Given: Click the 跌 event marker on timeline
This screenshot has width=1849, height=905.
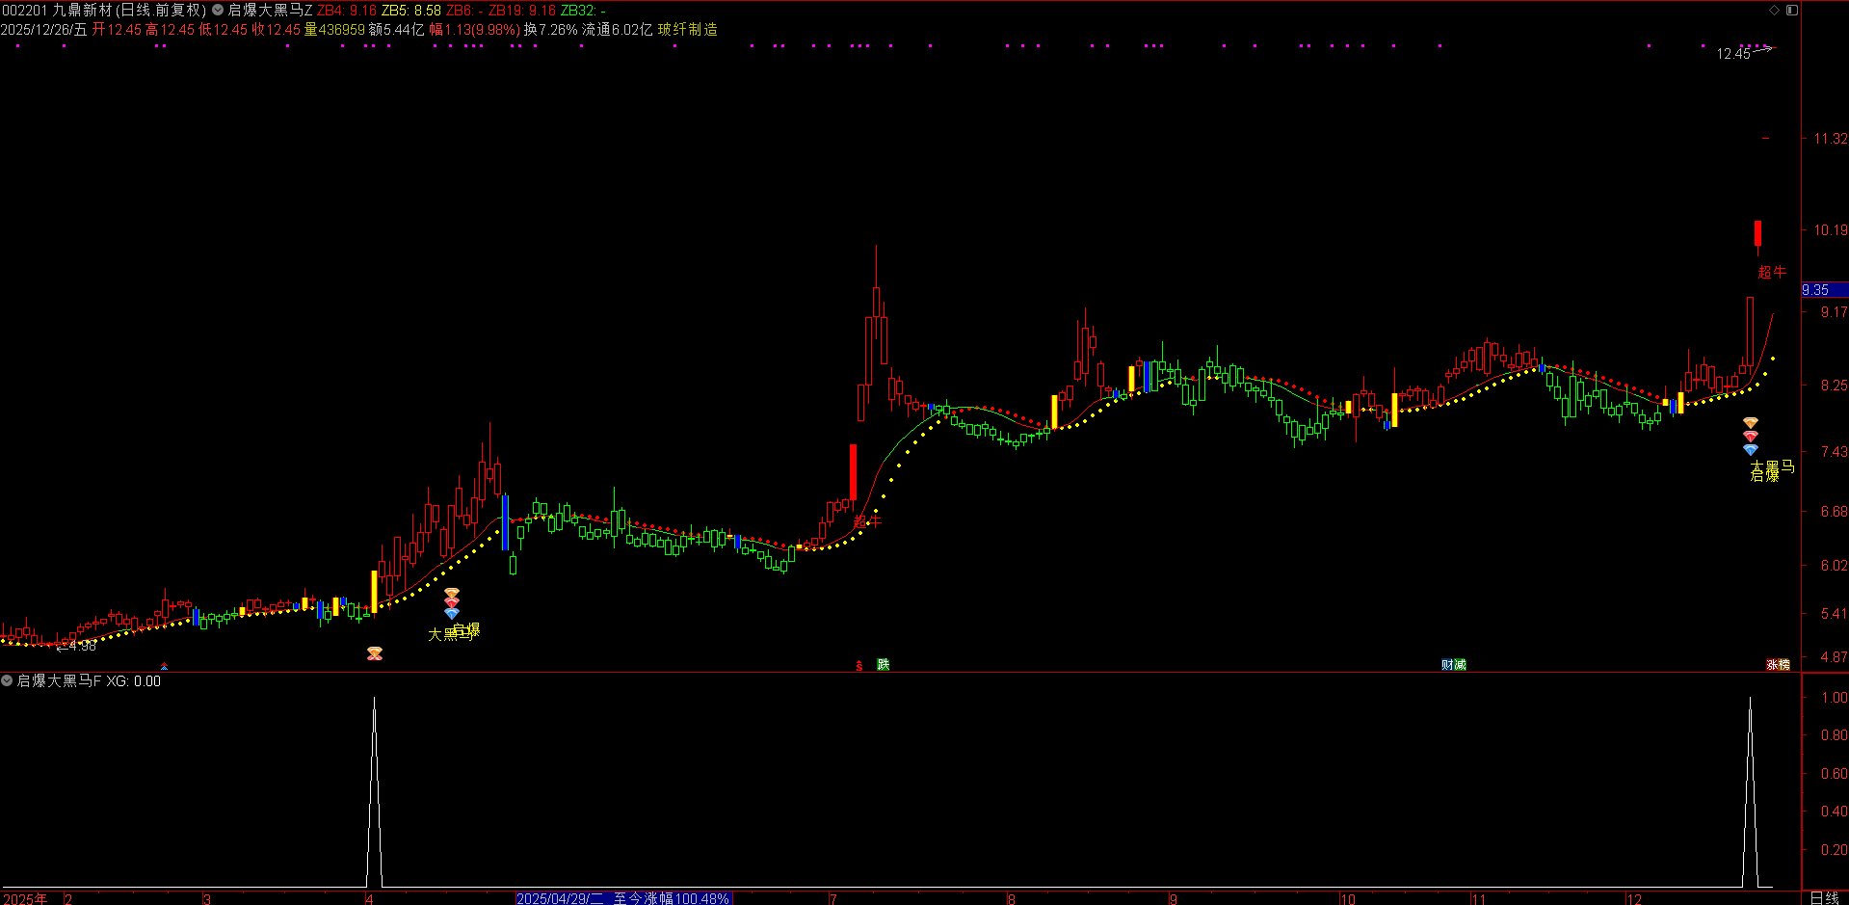Looking at the screenshot, I should [883, 665].
